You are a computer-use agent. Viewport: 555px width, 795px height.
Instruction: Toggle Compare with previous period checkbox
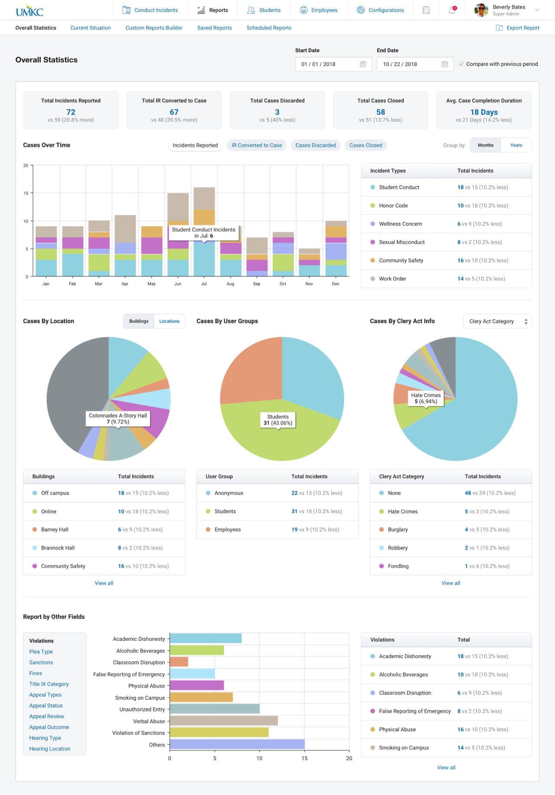(461, 64)
